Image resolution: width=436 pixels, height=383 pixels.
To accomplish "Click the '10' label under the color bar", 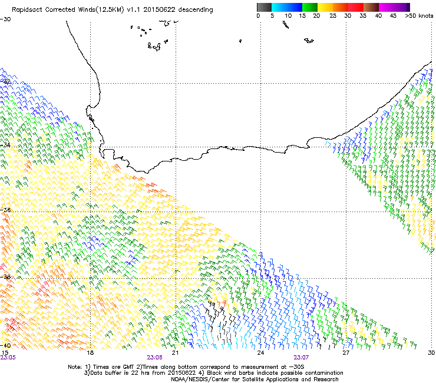I will coord(288,16).
